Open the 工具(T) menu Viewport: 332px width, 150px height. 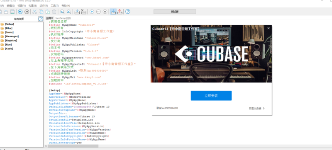(55, 6)
